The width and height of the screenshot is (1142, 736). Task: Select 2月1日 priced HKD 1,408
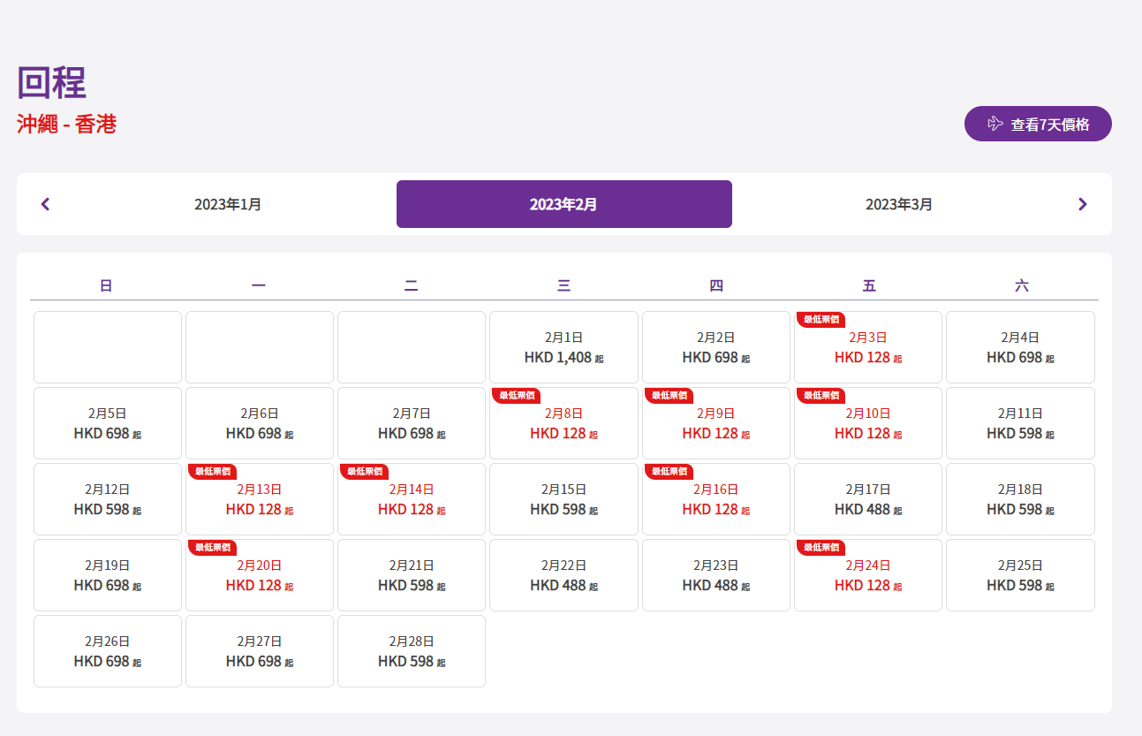[563, 347]
